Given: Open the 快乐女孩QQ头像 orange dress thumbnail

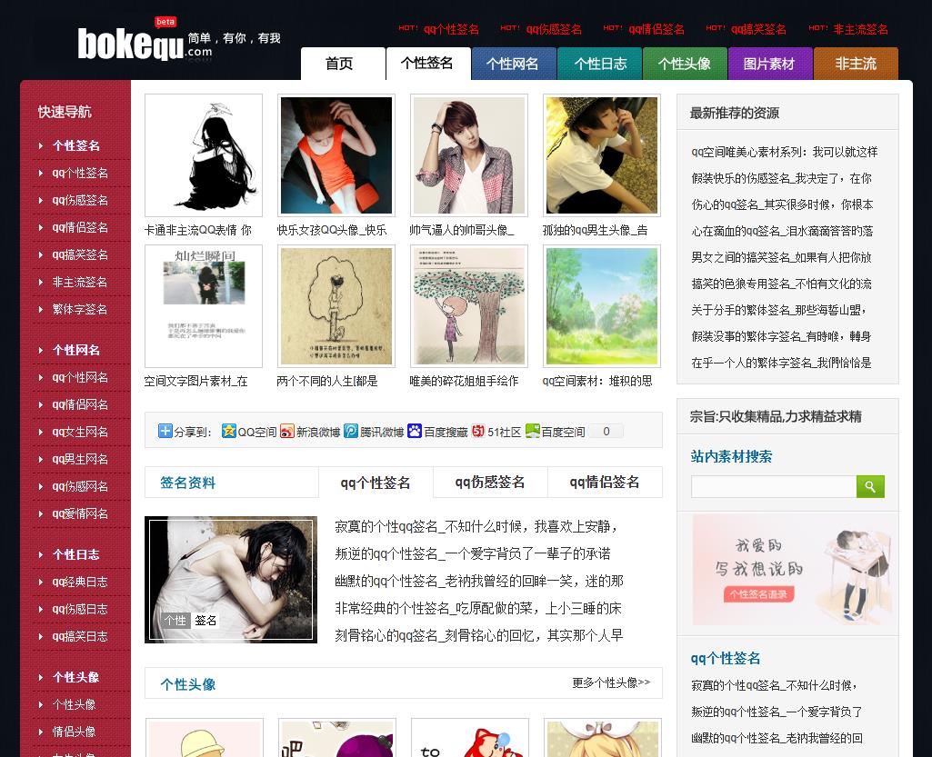Looking at the screenshot, I should coord(336,155).
